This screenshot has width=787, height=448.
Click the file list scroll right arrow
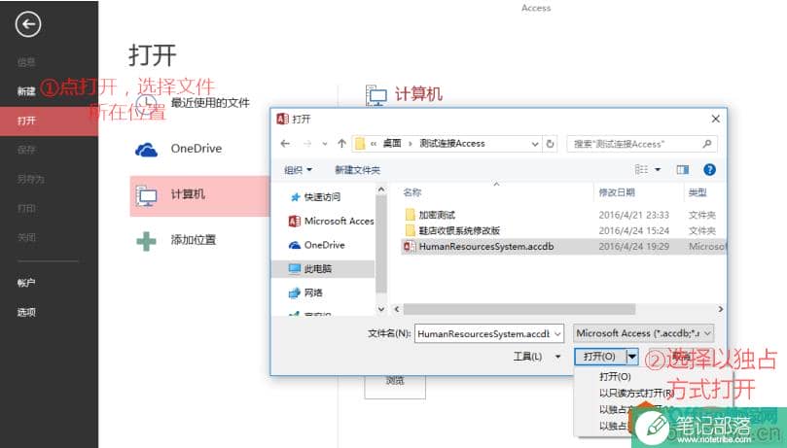(720, 309)
